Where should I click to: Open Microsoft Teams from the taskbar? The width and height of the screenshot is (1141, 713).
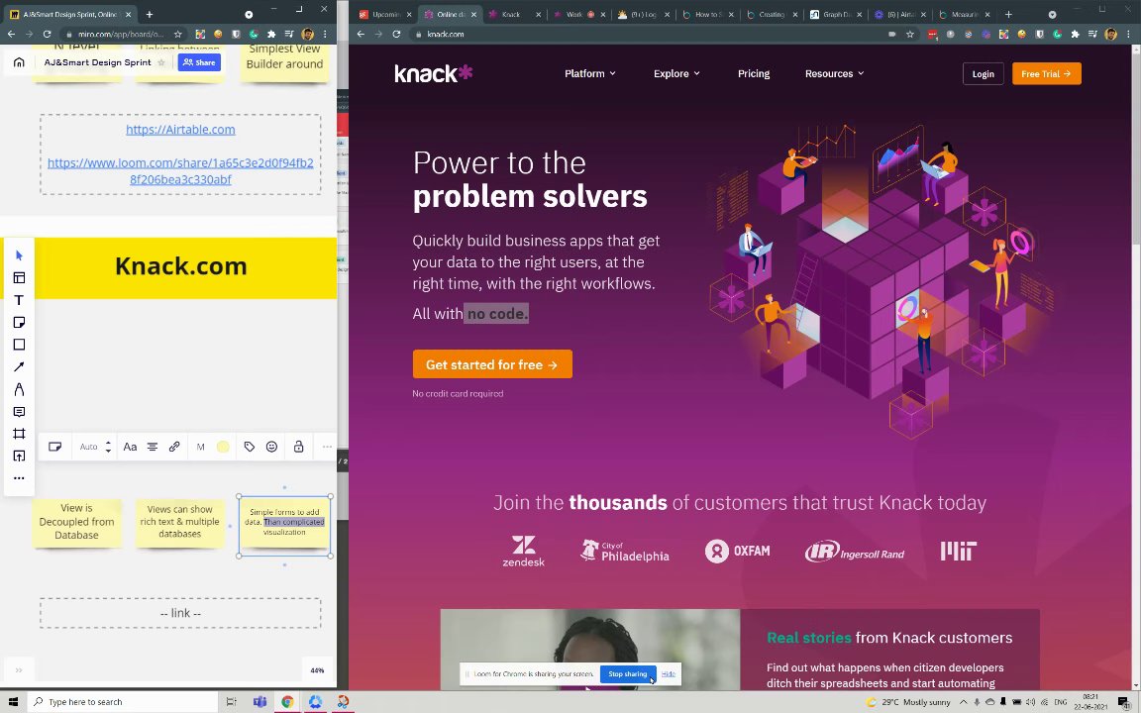pyautogui.click(x=259, y=701)
